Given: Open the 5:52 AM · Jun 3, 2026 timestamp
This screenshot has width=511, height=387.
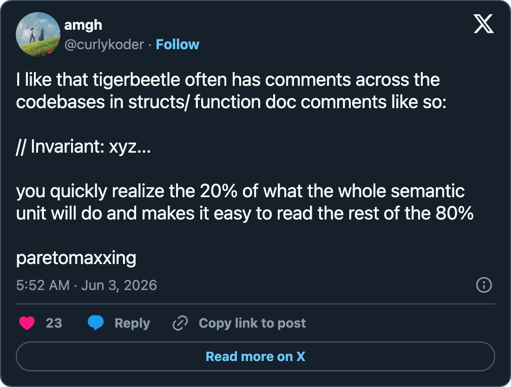Looking at the screenshot, I should pyautogui.click(x=87, y=285).
